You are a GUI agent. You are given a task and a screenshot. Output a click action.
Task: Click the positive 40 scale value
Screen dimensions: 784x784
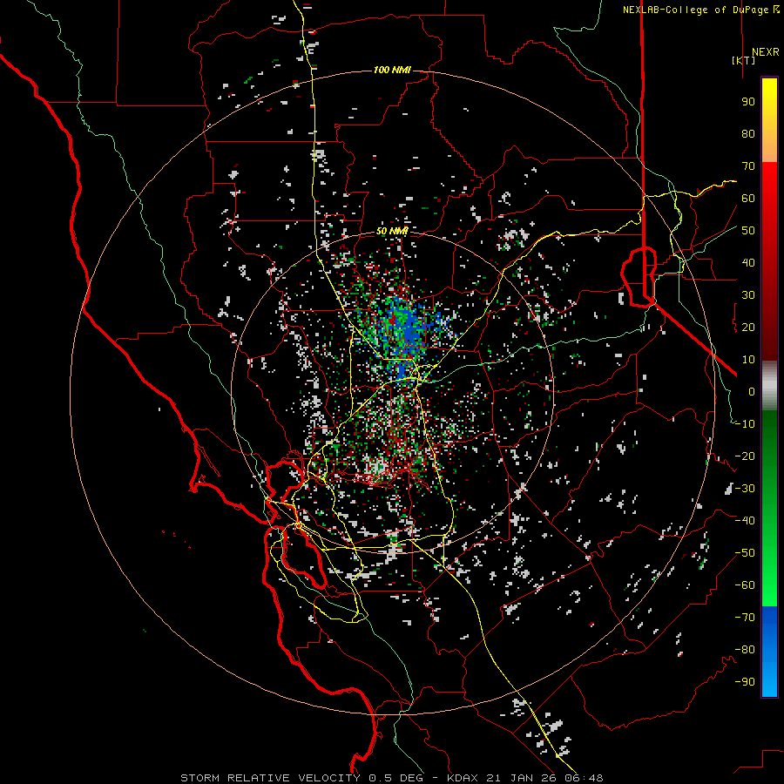pos(748,263)
